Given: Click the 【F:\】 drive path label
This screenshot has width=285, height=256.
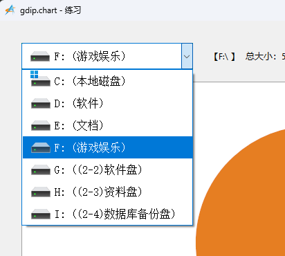Looking at the screenshot, I should point(224,56).
